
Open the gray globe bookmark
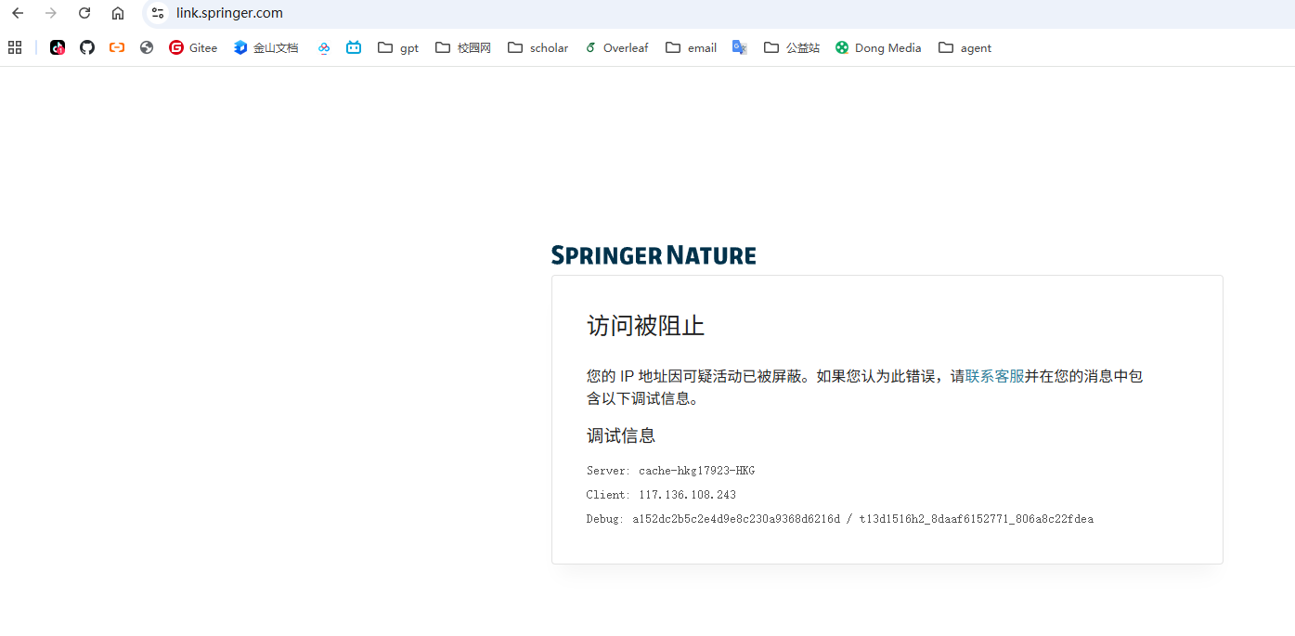tap(147, 47)
